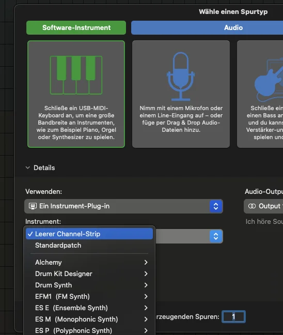Open the Alchemy submenu

89,262
